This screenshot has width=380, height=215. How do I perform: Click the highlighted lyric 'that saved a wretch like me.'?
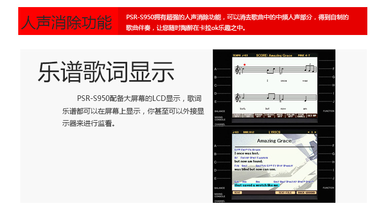pyautogui.click(x=256, y=185)
